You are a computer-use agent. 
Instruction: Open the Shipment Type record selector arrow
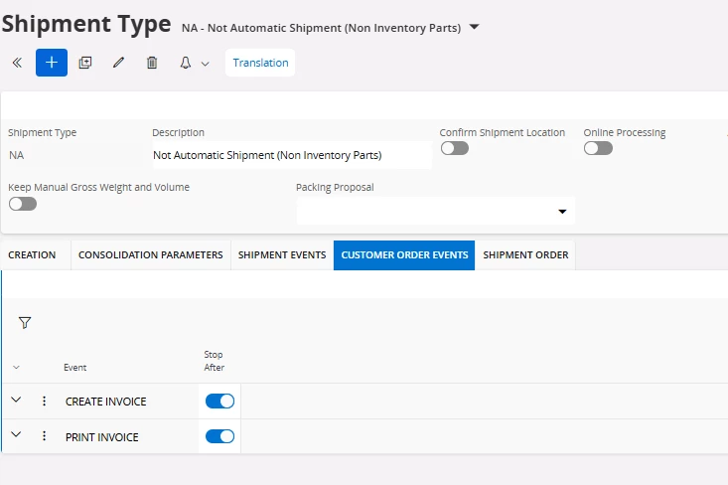(474, 27)
